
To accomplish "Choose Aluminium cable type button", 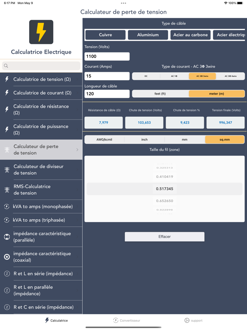I will [148, 35].
